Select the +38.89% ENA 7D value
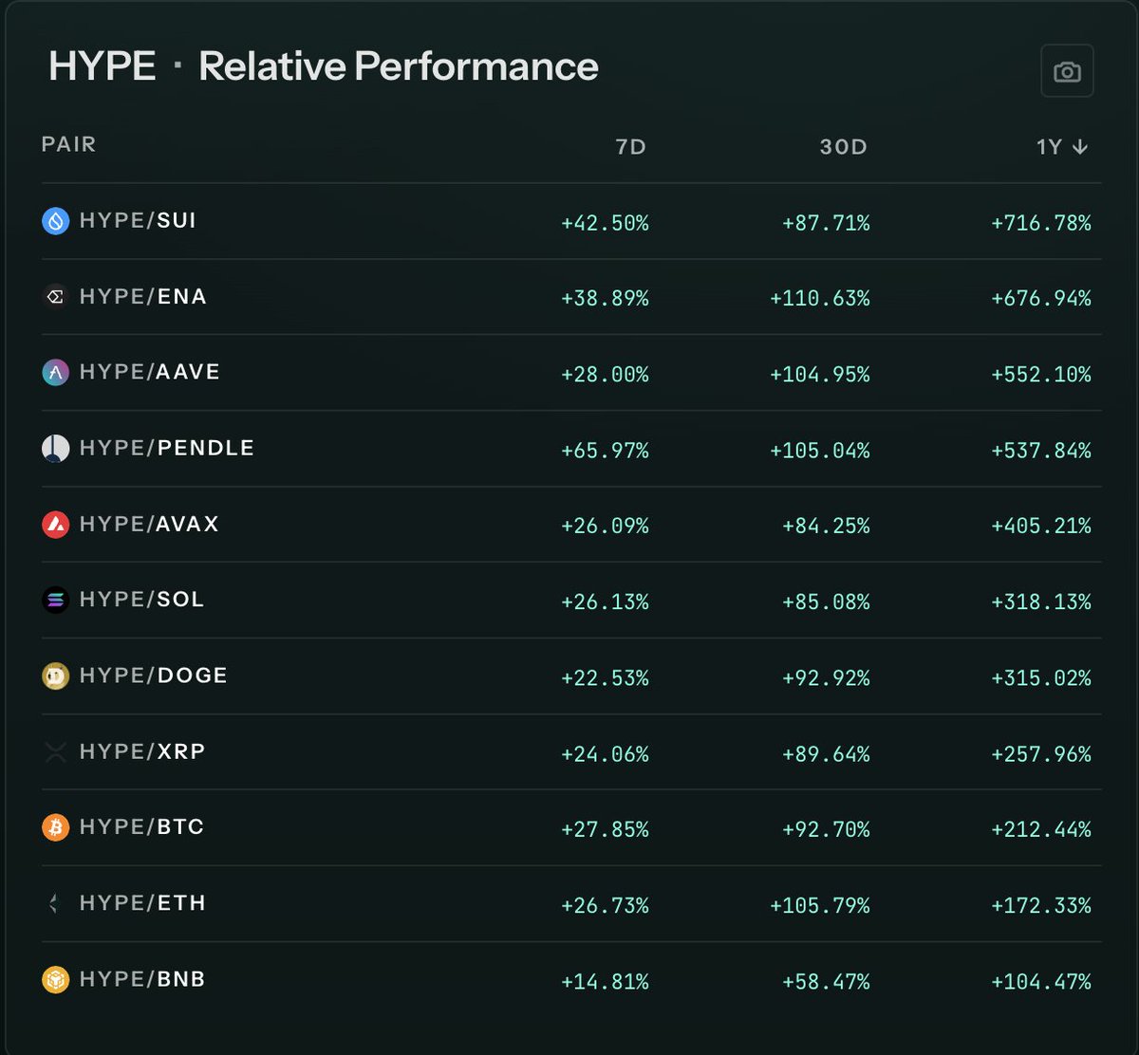The width and height of the screenshot is (1139, 1055). click(x=605, y=299)
